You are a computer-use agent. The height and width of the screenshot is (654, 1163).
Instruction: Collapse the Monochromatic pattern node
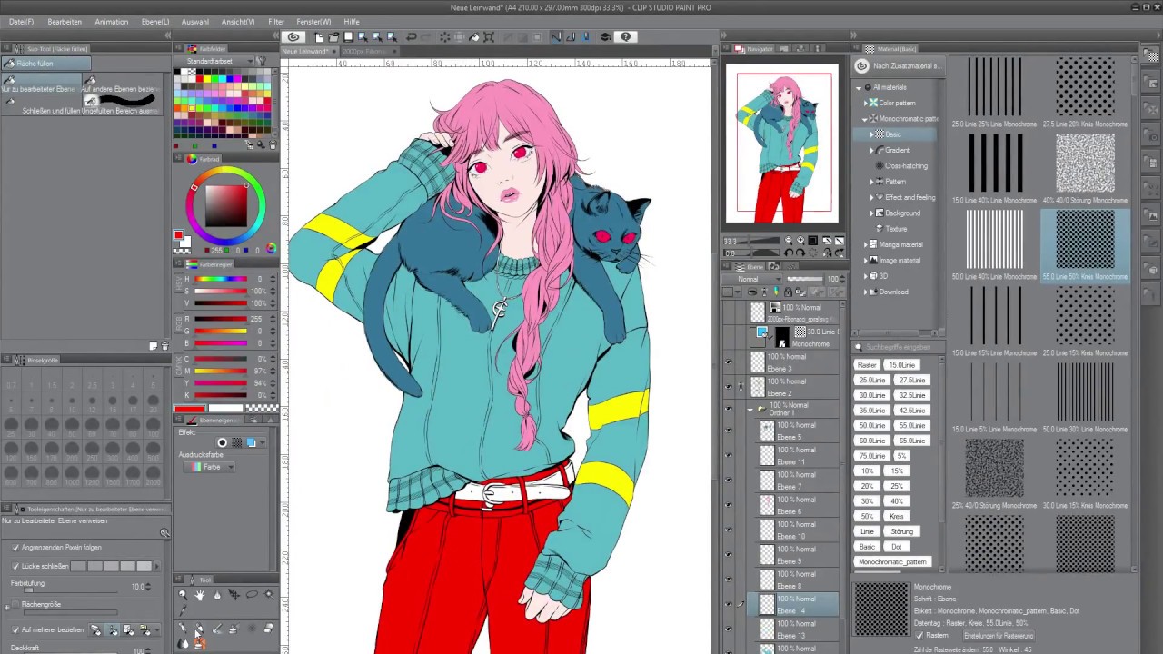pyautogui.click(x=865, y=119)
